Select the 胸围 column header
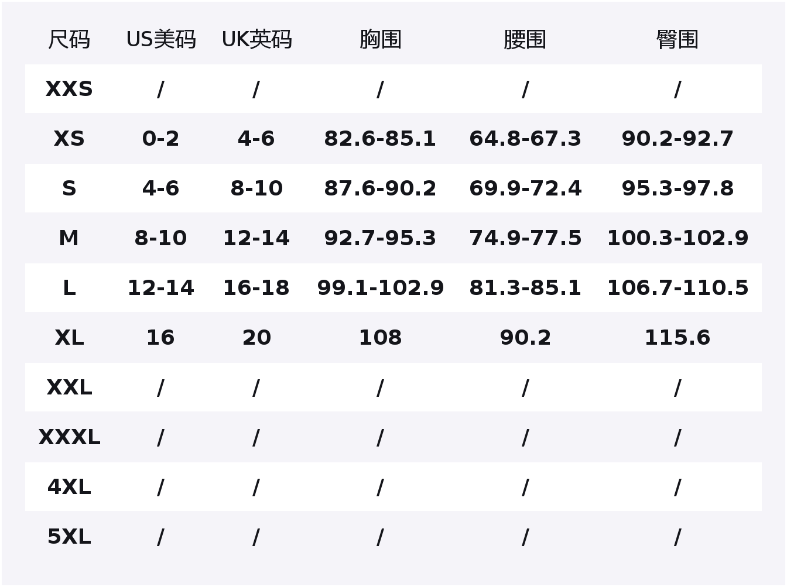 click(381, 40)
